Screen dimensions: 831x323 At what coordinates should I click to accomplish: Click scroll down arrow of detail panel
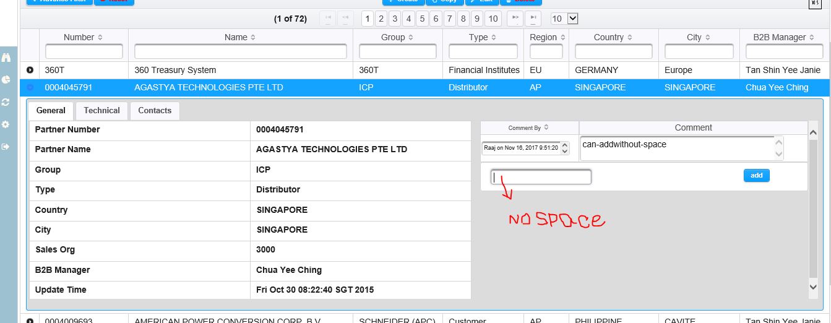tap(814, 286)
